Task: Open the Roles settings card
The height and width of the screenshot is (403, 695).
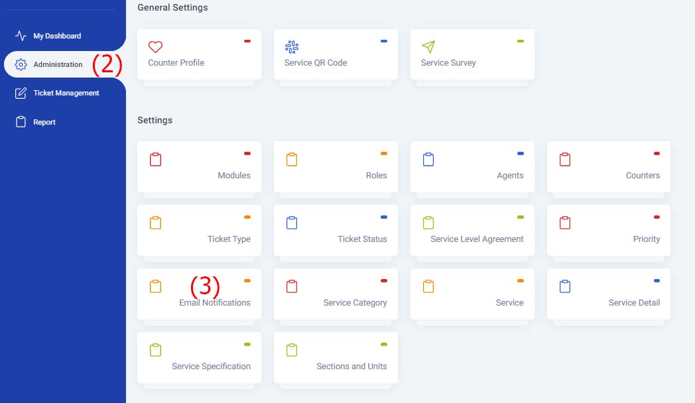Action: (336, 166)
